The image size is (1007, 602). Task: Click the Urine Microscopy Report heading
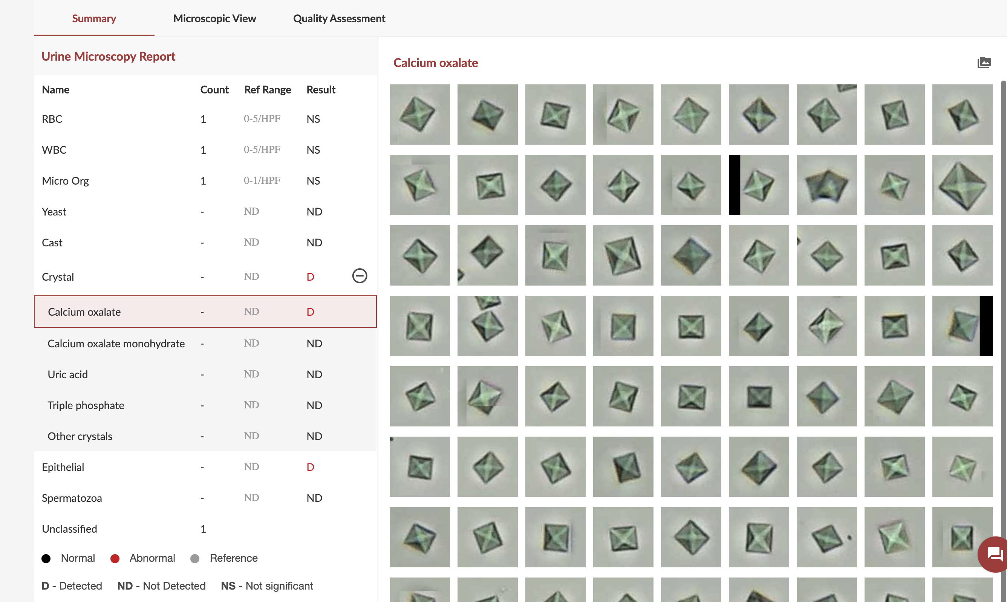tap(108, 56)
